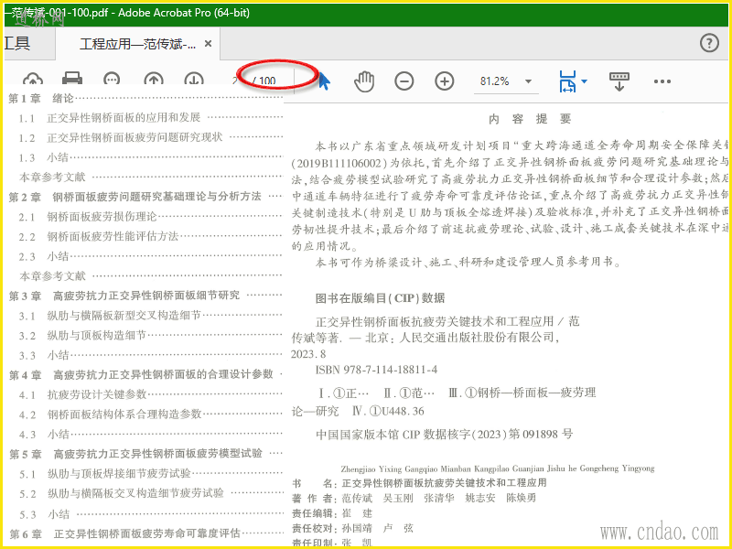Click the 责任校对 孙国靖 卢弦 line
This screenshot has width=732, height=549.
(x=352, y=529)
